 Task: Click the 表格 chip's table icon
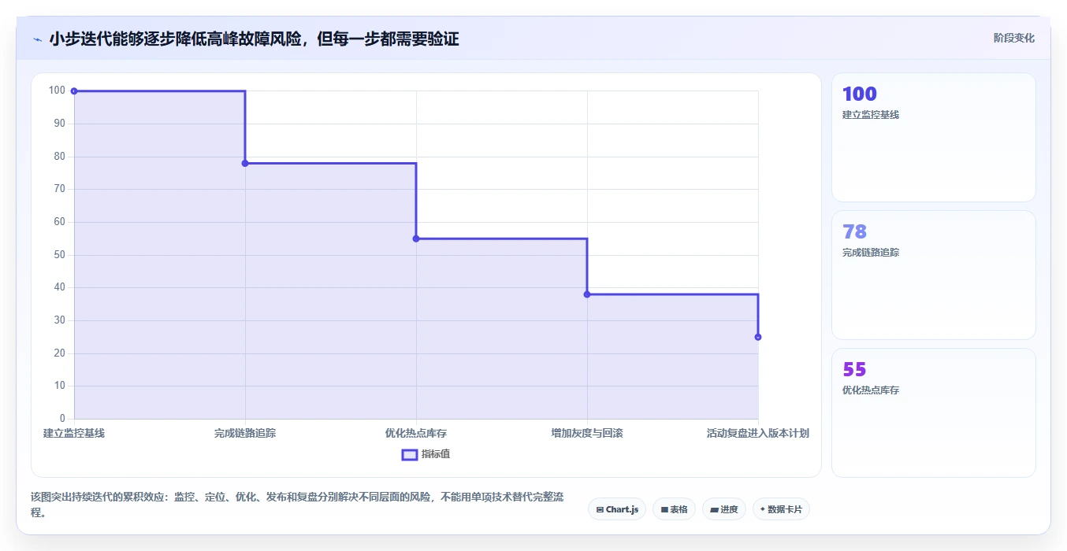(x=664, y=510)
